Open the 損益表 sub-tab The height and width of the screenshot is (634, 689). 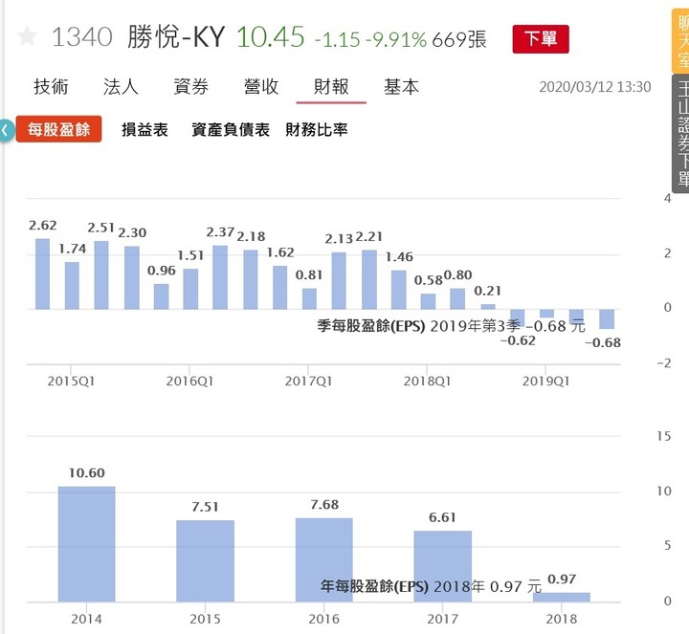[x=144, y=129]
